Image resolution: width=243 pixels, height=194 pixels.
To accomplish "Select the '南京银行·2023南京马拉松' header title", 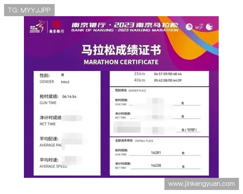I will [x=125, y=25].
